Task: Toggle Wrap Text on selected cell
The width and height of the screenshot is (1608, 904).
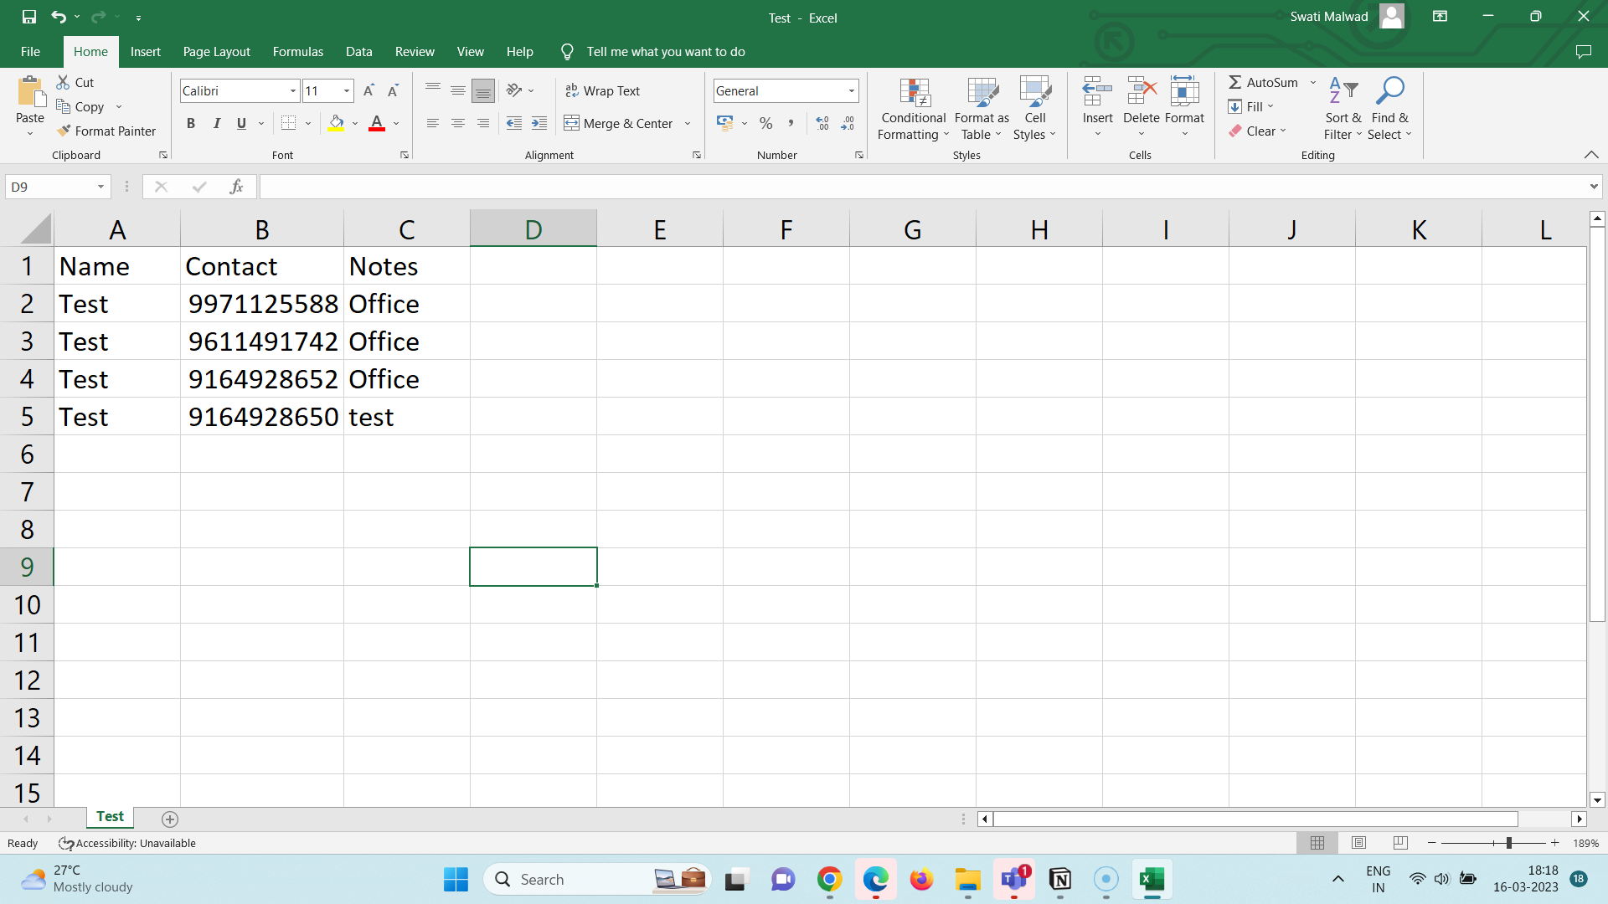Action: [602, 90]
